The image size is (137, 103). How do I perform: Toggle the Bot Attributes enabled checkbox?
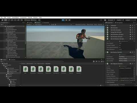click(110, 39)
